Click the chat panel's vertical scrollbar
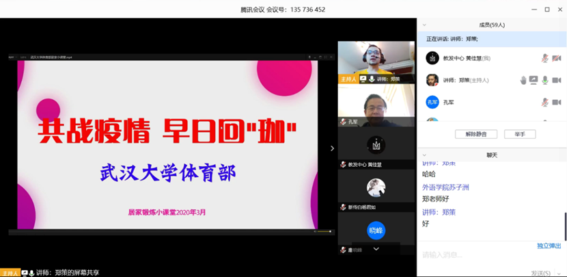The height and width of the screenshot is (277, 567). point(565,226)
